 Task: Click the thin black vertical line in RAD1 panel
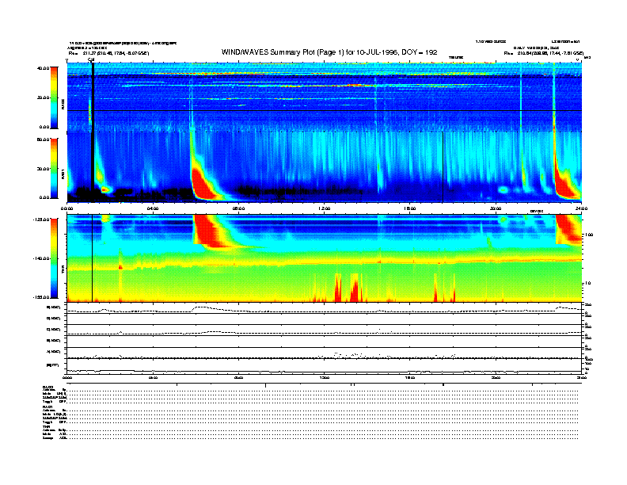(x=443, y=167)
